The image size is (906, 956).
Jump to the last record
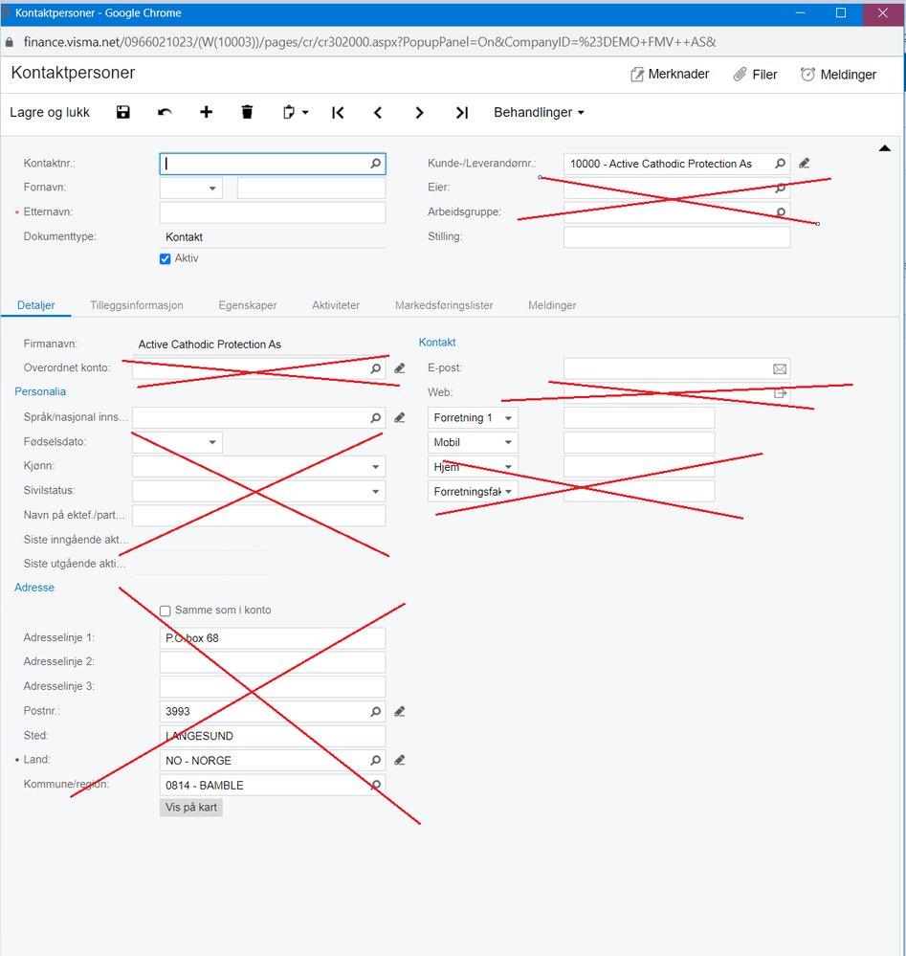tap(461, 113)
